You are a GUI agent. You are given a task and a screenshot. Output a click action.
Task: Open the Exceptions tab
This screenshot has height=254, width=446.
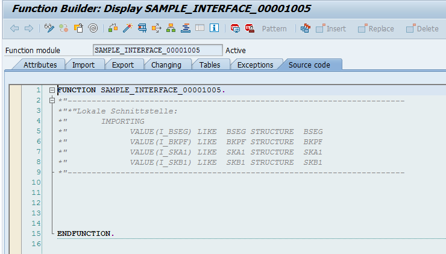pyautogui.click(x=255, y=65)
